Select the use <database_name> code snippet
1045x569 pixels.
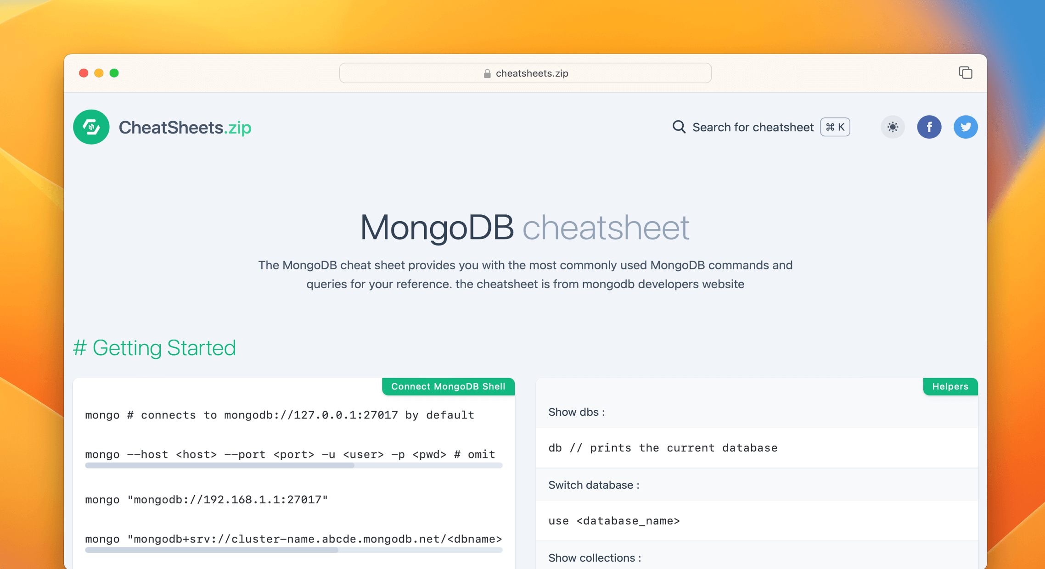pos(614,521)
